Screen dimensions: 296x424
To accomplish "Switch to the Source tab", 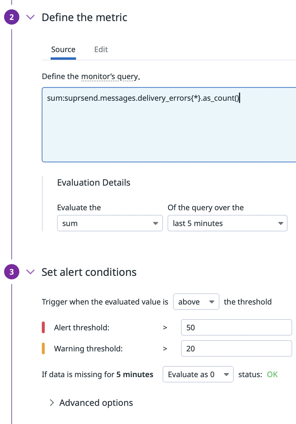I will [x=63, y=49].
